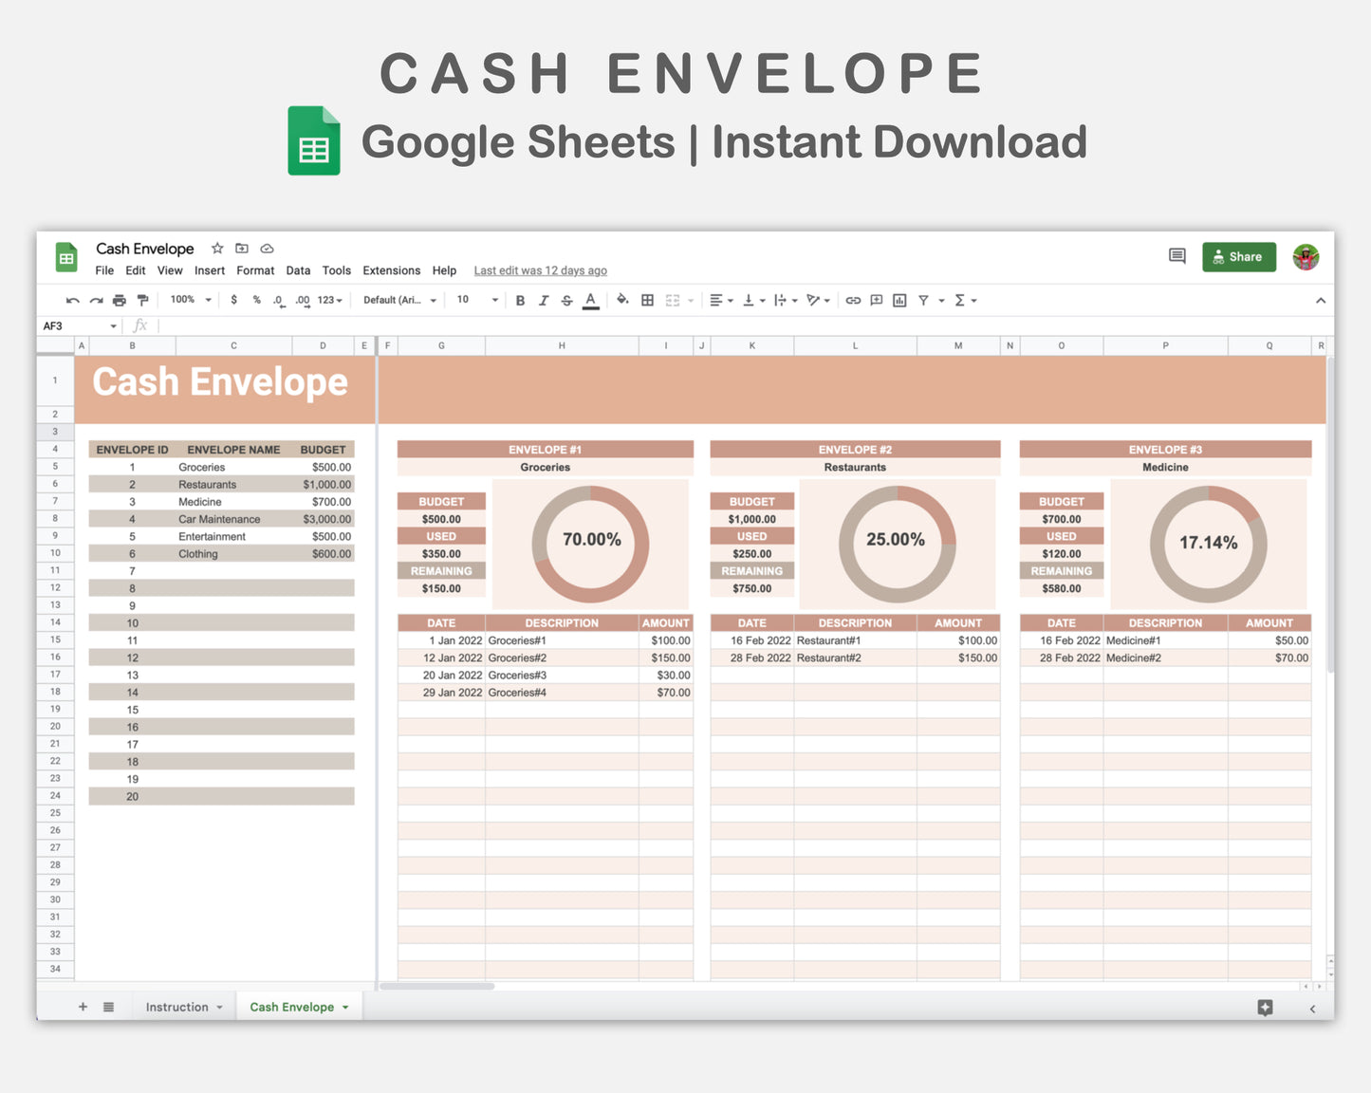Insert a comment using the toolbar icon
Image resolution: width=1371 pixels, height=1093 pixels.
pos(875,300)
